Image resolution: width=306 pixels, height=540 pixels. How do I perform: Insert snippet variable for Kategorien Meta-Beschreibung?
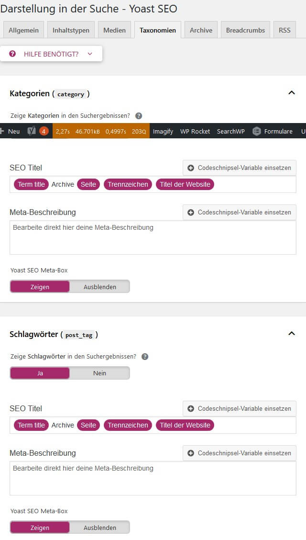(x=239, y=212)
